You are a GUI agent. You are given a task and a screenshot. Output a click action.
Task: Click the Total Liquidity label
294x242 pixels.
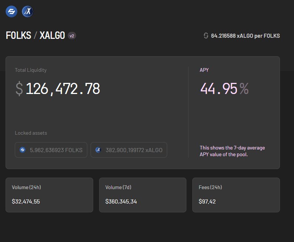[31, 70]
